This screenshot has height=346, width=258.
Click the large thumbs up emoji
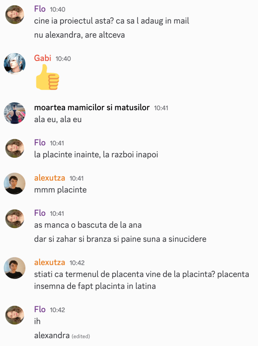[48, 77]
